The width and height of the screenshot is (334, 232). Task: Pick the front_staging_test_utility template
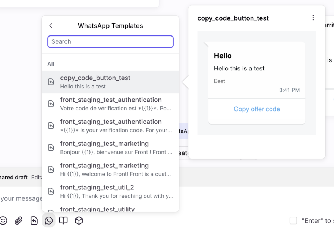110,208
